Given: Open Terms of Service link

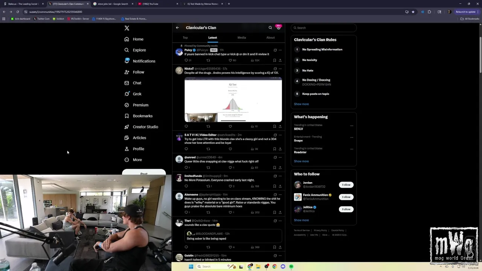Looking at the screenshot, I should (x=302, y=230).
